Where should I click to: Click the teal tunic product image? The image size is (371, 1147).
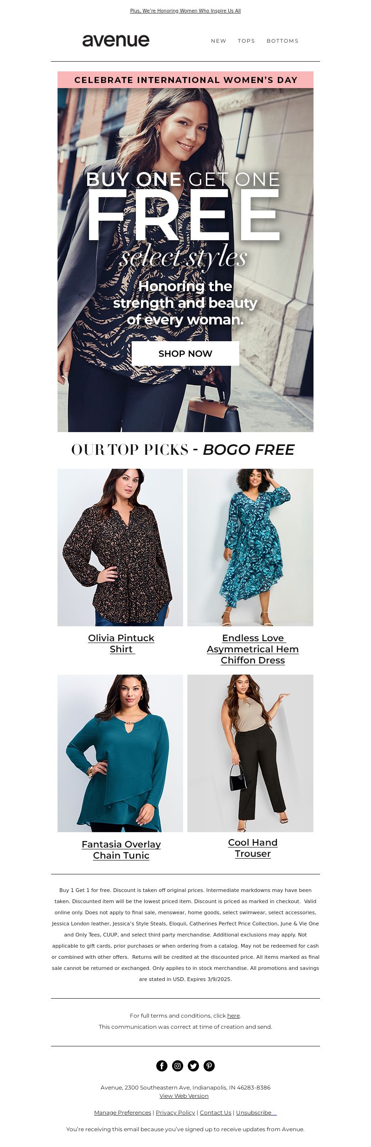click(x=120, y=753)
